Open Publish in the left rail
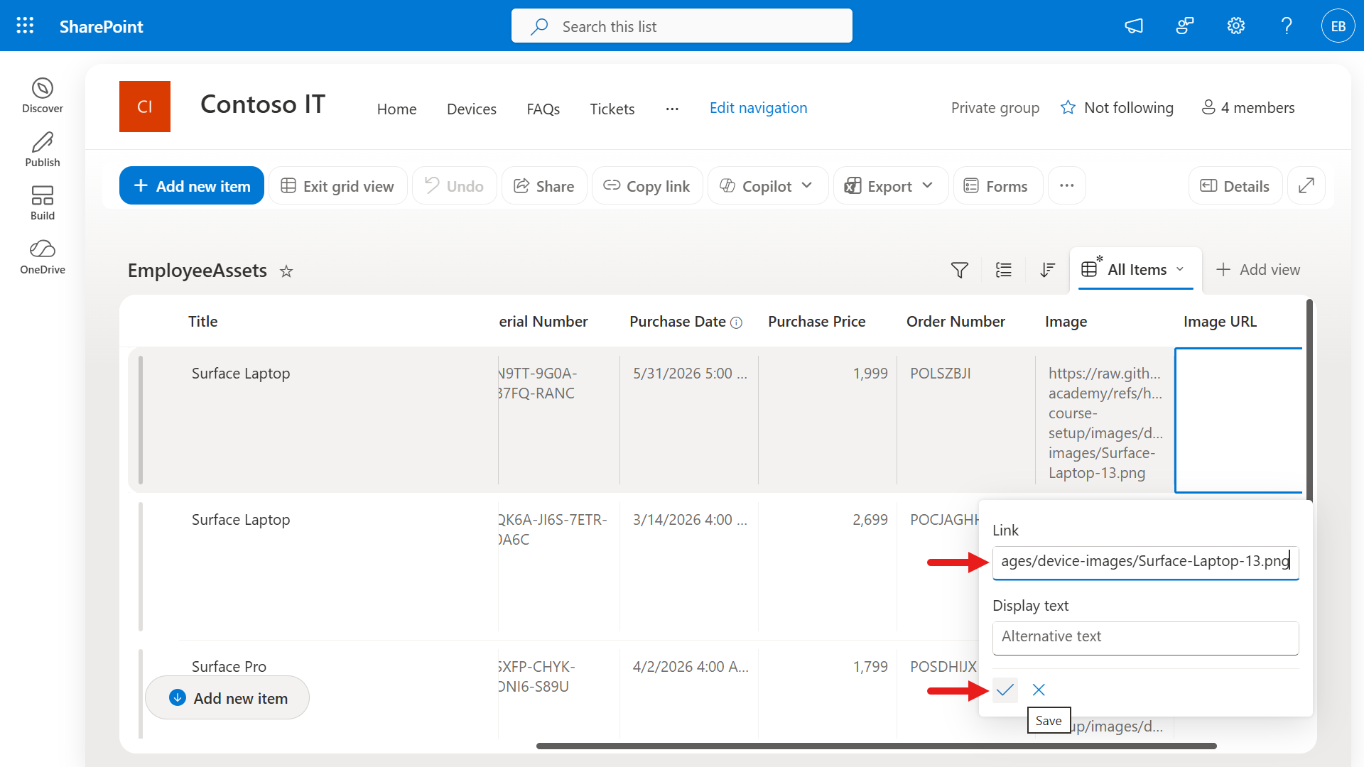This screenshot has width=1364, height=767. click(x=43, y=150)
